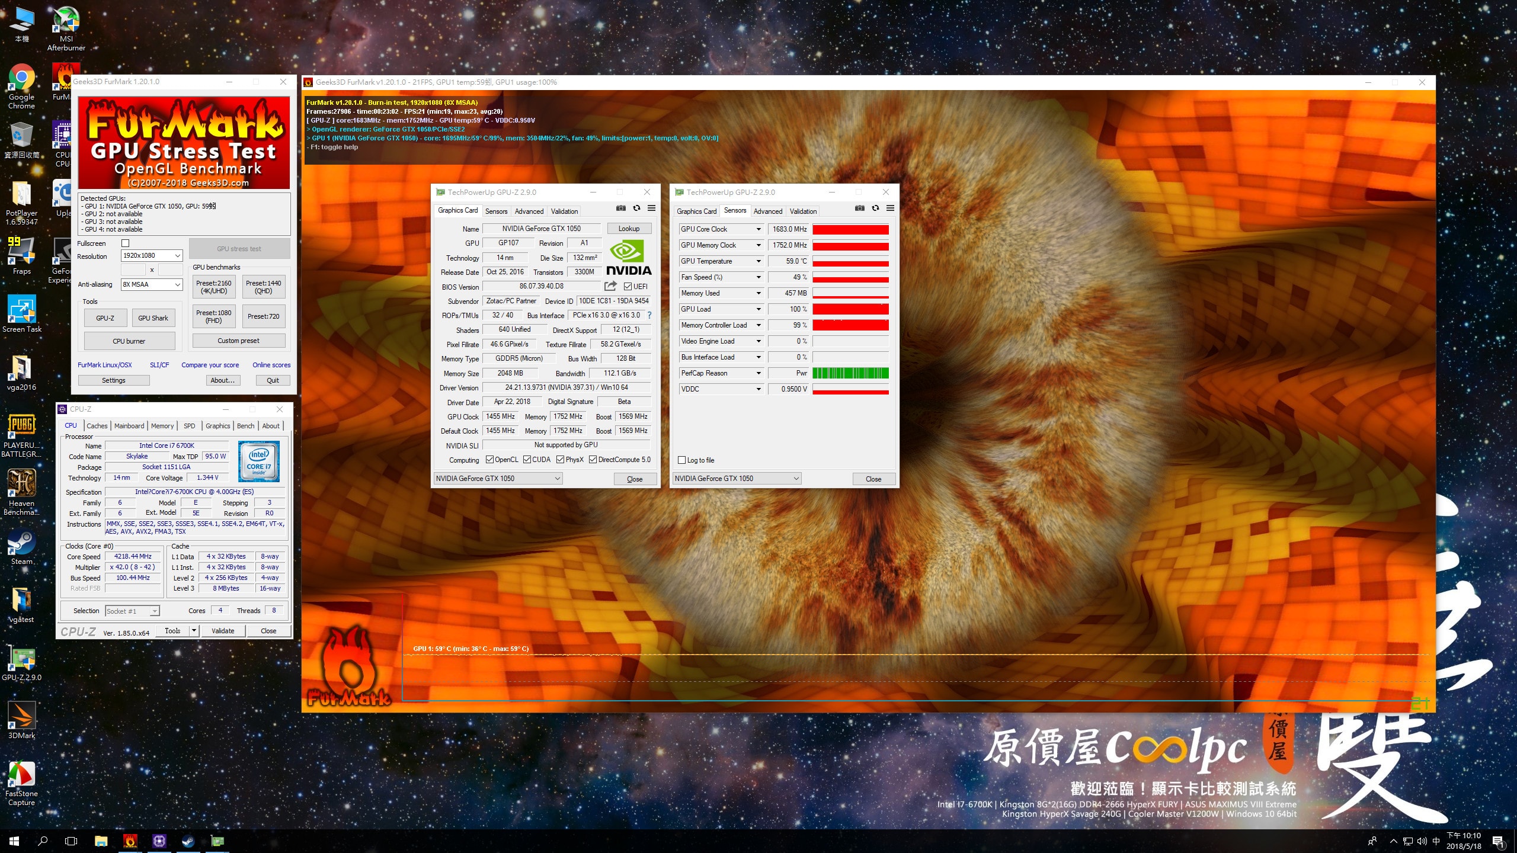
Task: Open Google Chrome desktop shortcut
Action: tap(22, 86)
